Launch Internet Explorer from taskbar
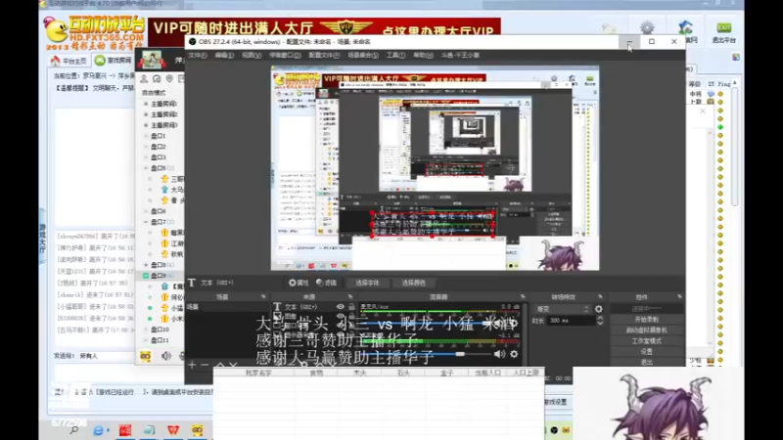The width and height of the screenshot is (783, 440). point(99,430)
